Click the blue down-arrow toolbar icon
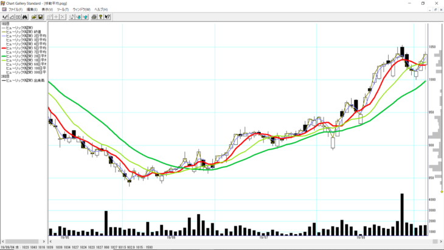444x250 pixels. tap(78, 17)
